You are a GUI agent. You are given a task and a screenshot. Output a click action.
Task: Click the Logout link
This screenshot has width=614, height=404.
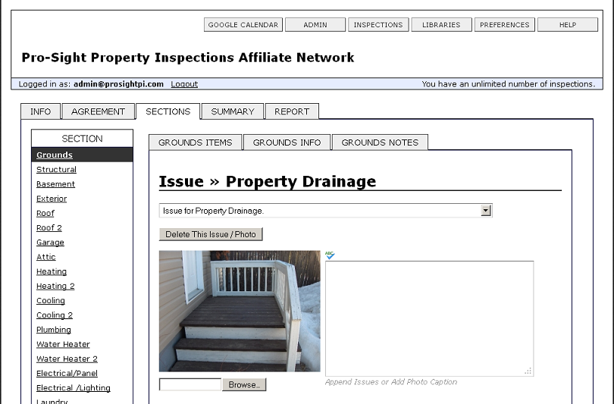184,84
